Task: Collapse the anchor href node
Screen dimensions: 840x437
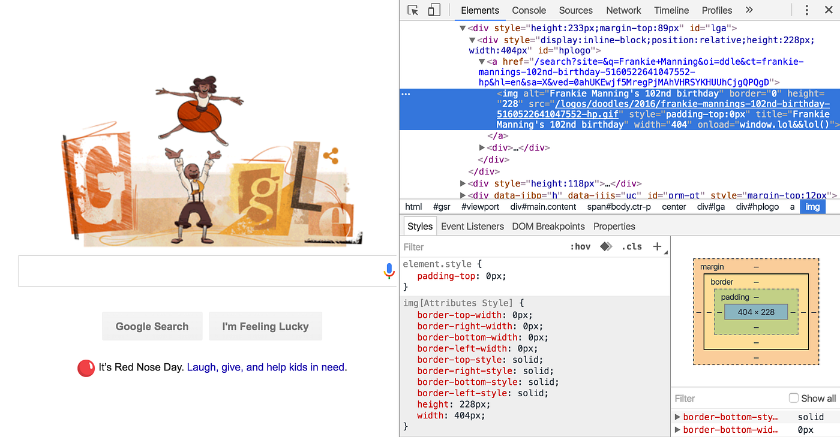Action: click(x=482, y=62)
